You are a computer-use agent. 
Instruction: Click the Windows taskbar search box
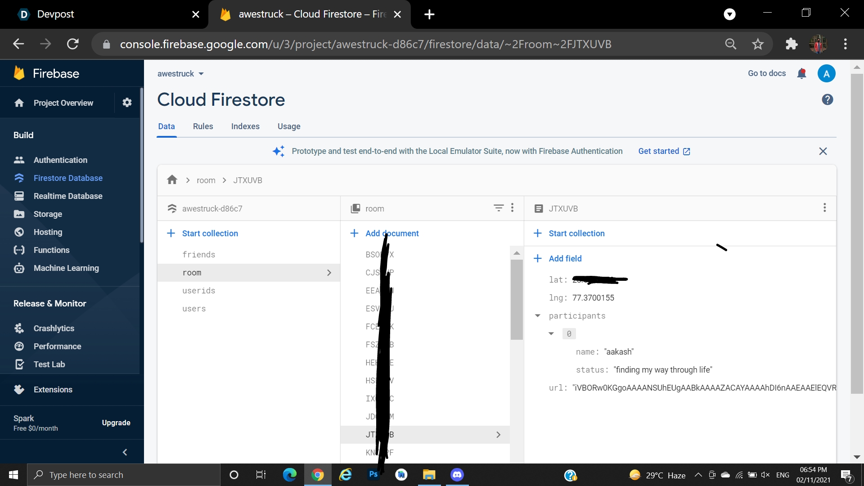(x=124, y=475)
